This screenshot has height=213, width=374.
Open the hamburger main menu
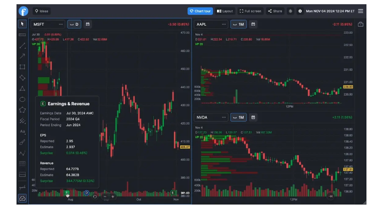[x=361, y=11]
